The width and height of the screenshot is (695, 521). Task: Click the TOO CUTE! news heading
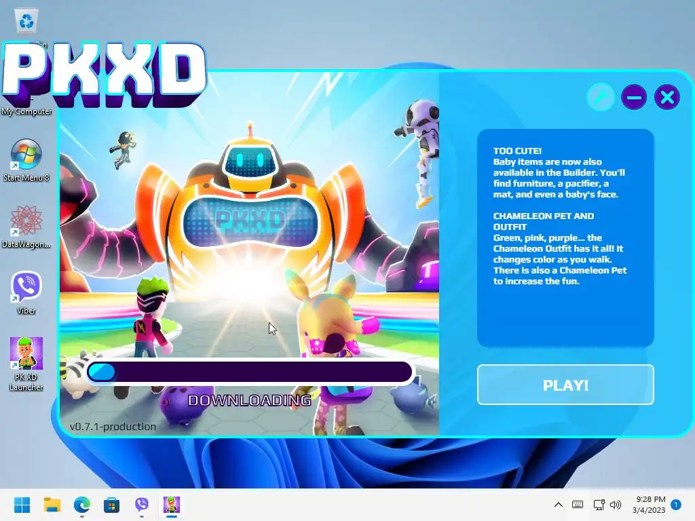517,151
